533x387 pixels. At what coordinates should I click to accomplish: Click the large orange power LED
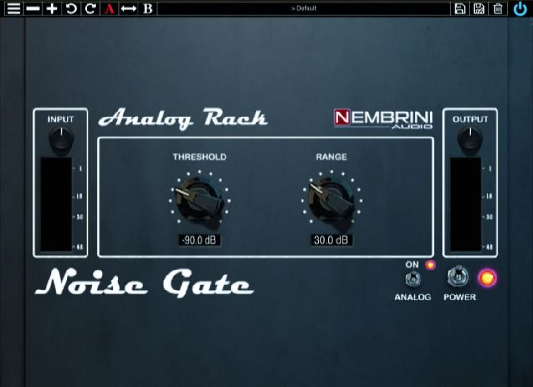[487, 278]
